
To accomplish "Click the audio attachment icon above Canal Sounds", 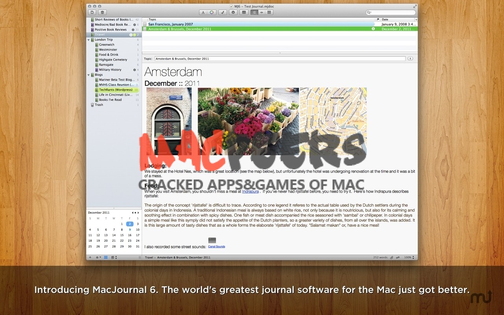I will click(x=212, y=240).
